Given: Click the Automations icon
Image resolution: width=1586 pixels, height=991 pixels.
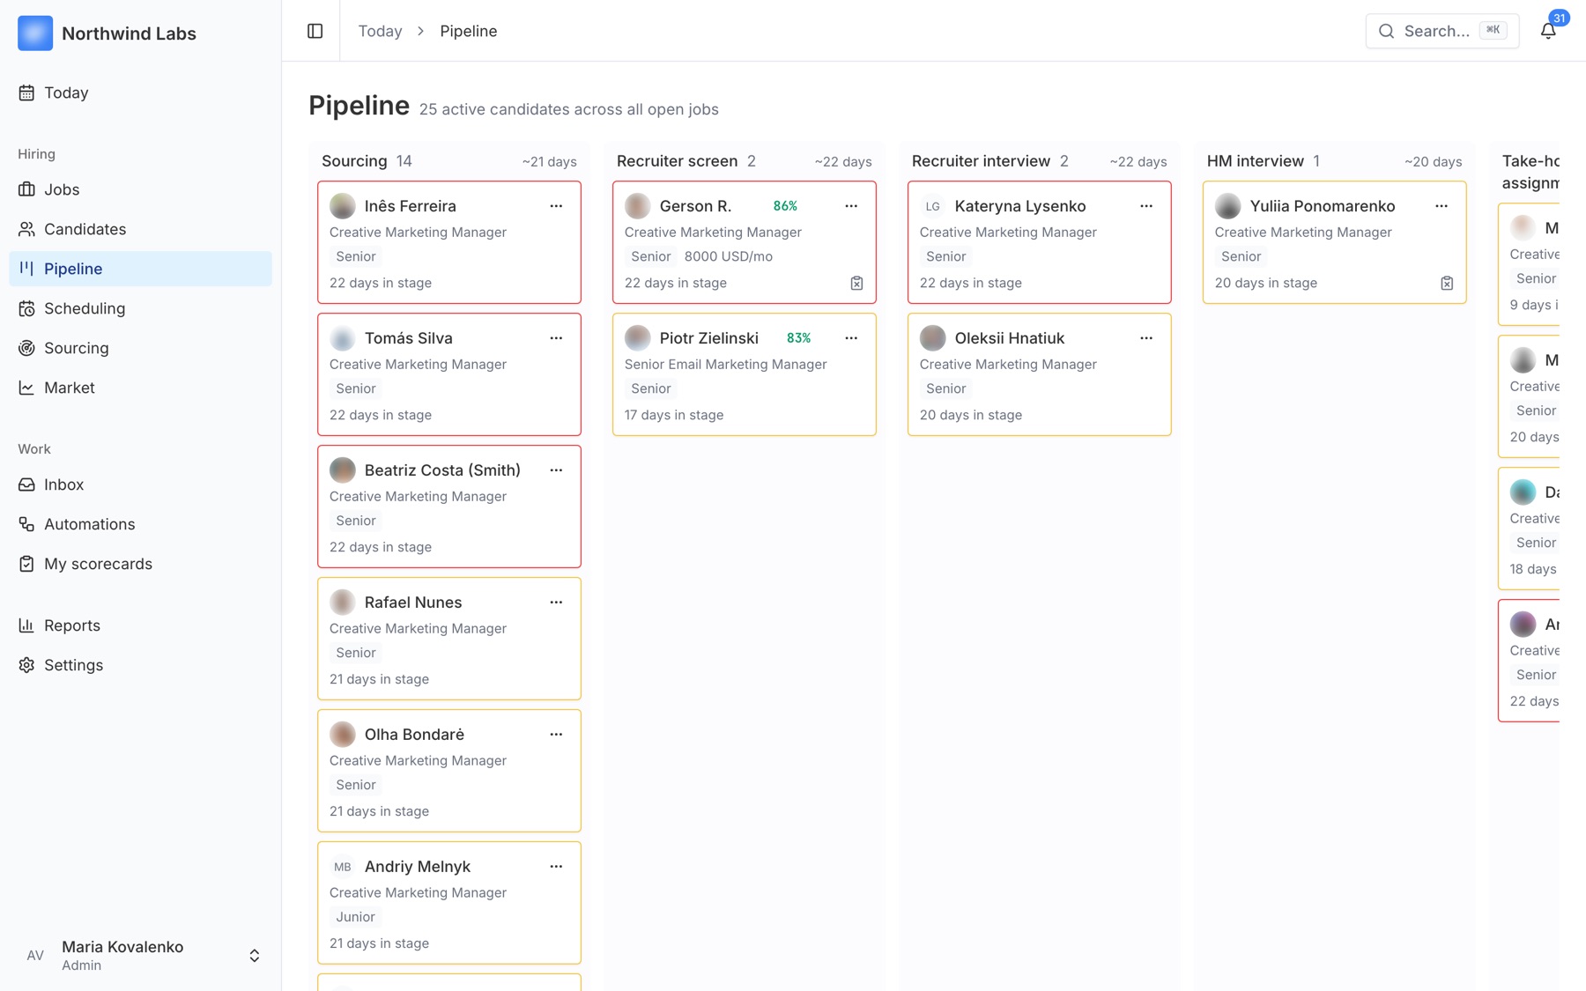Looking at the screenshot, I should (26, 524).
